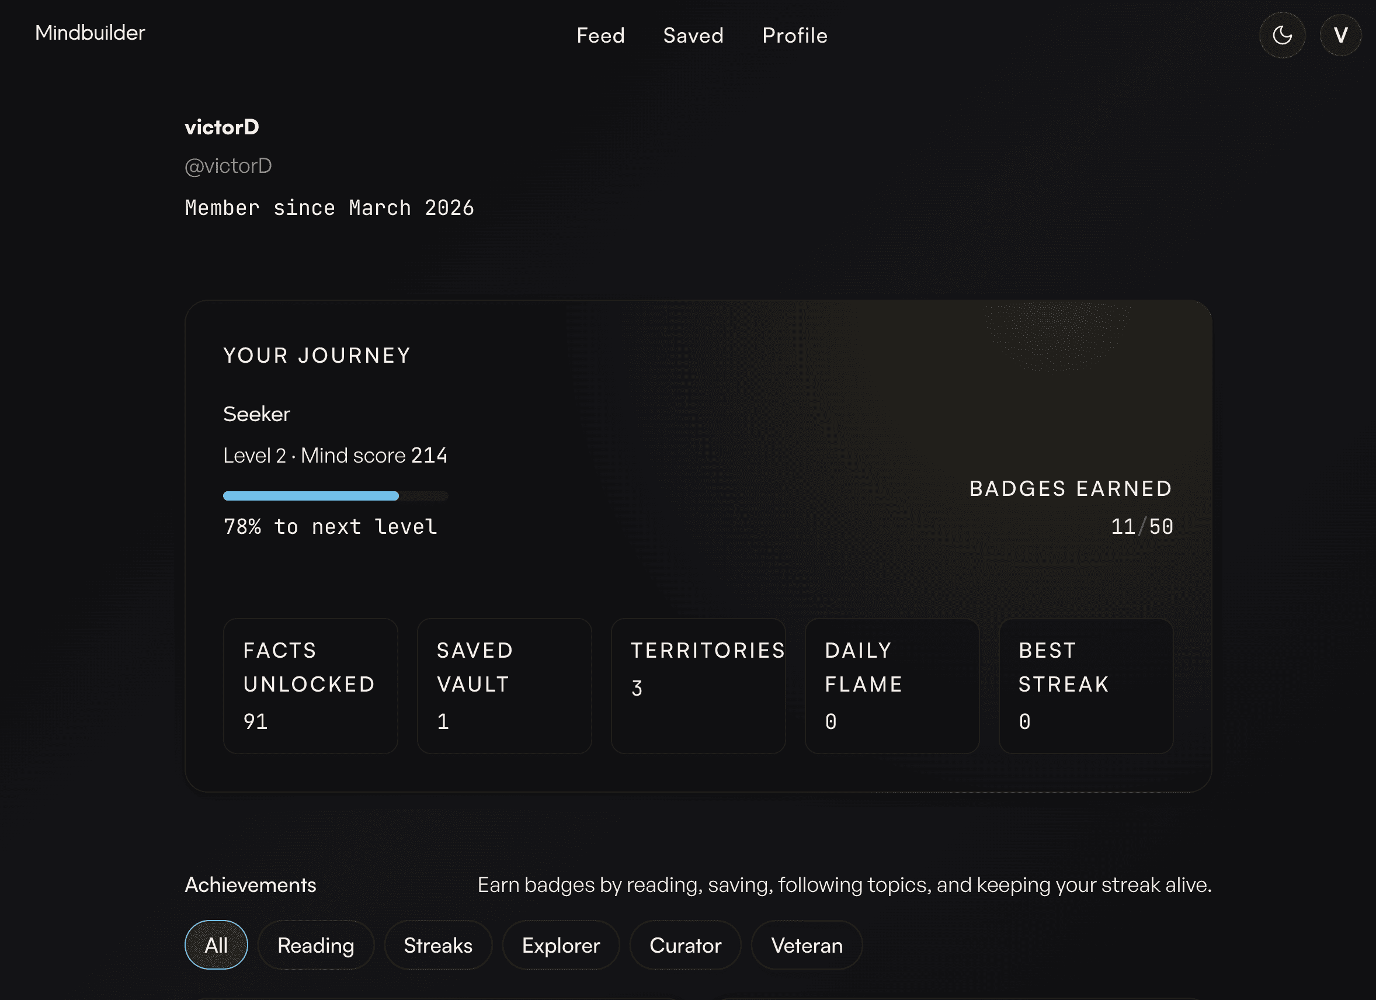Toggle dark mode moon icon
This screenshot has height=1000, width=1376.
[x=1282, y=35]
